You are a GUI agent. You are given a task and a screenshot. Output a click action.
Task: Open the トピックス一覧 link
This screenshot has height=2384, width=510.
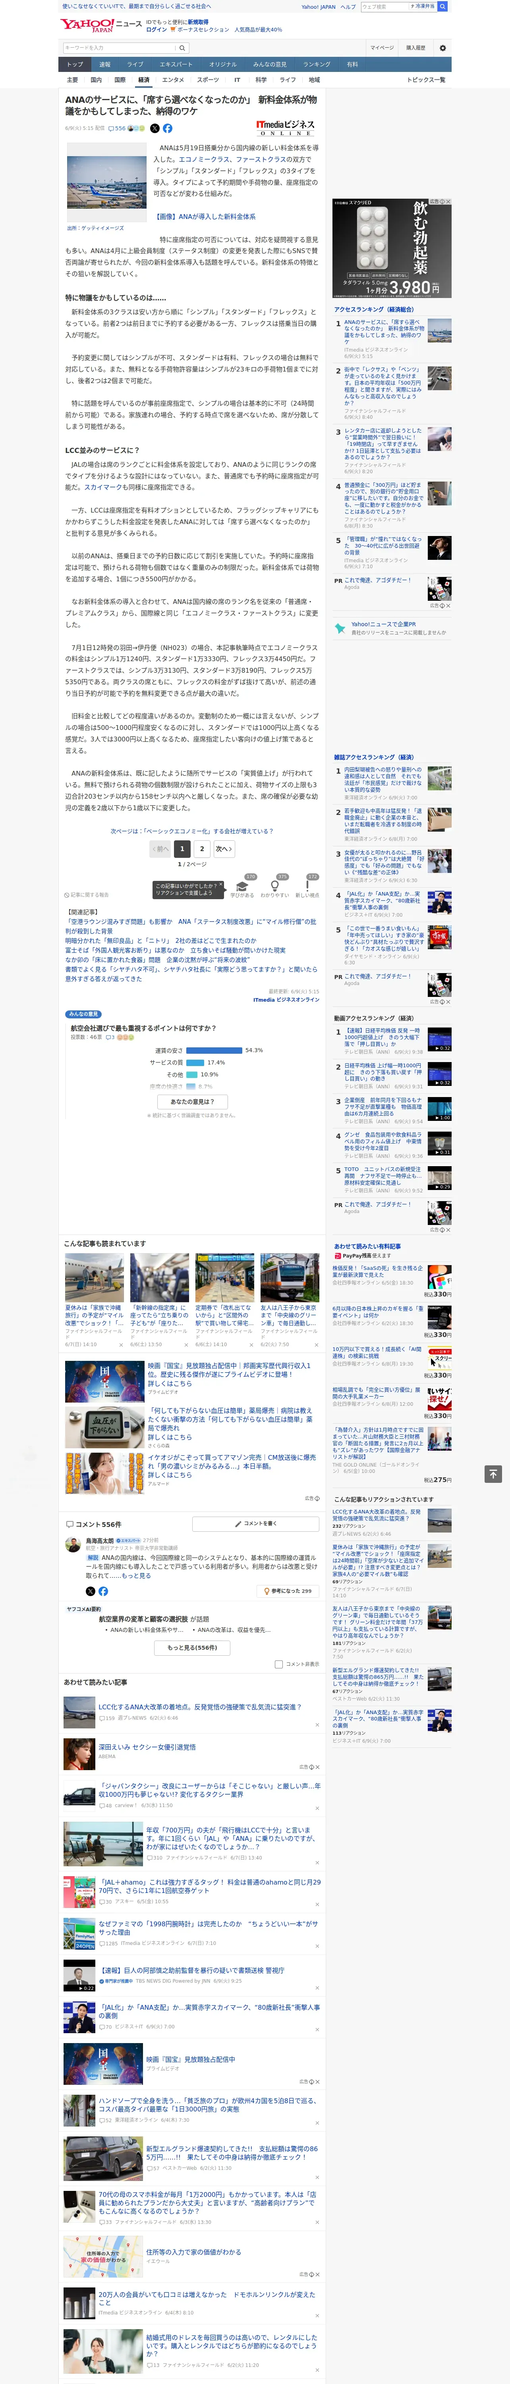pos(426,81)
